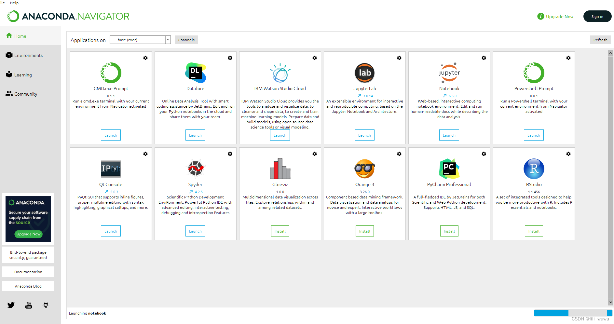Go to the Home tab
The image size is (614, 324).
tap(30, 36)
